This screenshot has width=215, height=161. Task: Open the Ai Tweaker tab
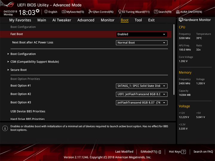point(62,20)
